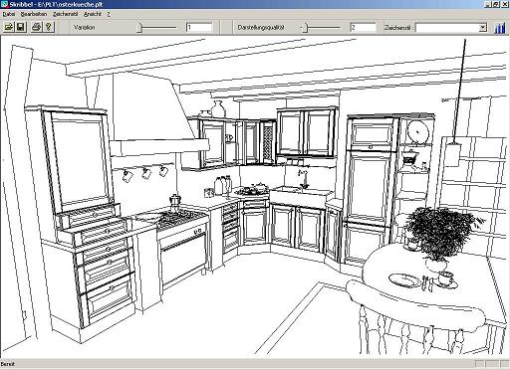The height and width of the screenshot is (370, 510).
Task: Minimize the Skribbel window
Action: (488, 4)
